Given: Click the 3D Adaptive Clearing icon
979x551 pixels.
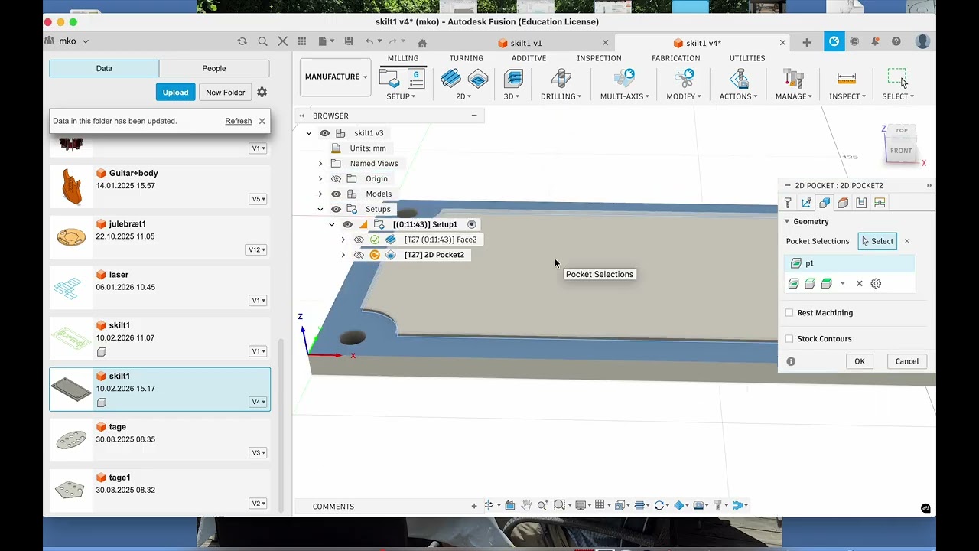Looking at the screenshot, I should pos(513,78).
